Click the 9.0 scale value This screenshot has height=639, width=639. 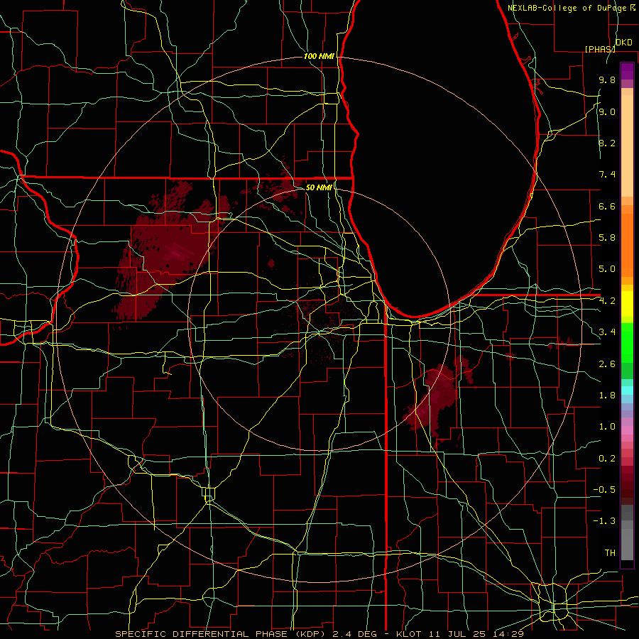(x=607, y=111)
